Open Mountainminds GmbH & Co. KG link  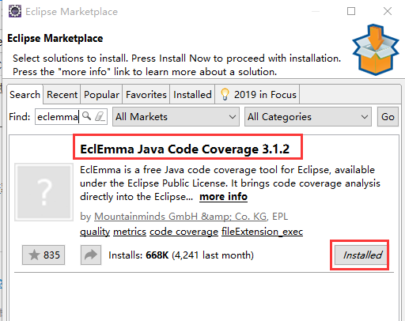tap(180, 216)
